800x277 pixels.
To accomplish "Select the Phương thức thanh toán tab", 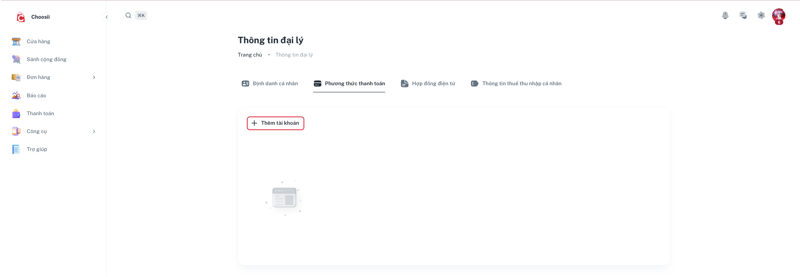I will [x=349, y=84].
